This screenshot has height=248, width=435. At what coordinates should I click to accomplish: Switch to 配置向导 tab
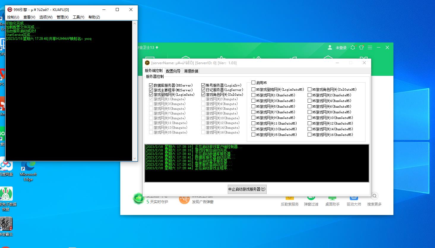click(x=173, y=71)
